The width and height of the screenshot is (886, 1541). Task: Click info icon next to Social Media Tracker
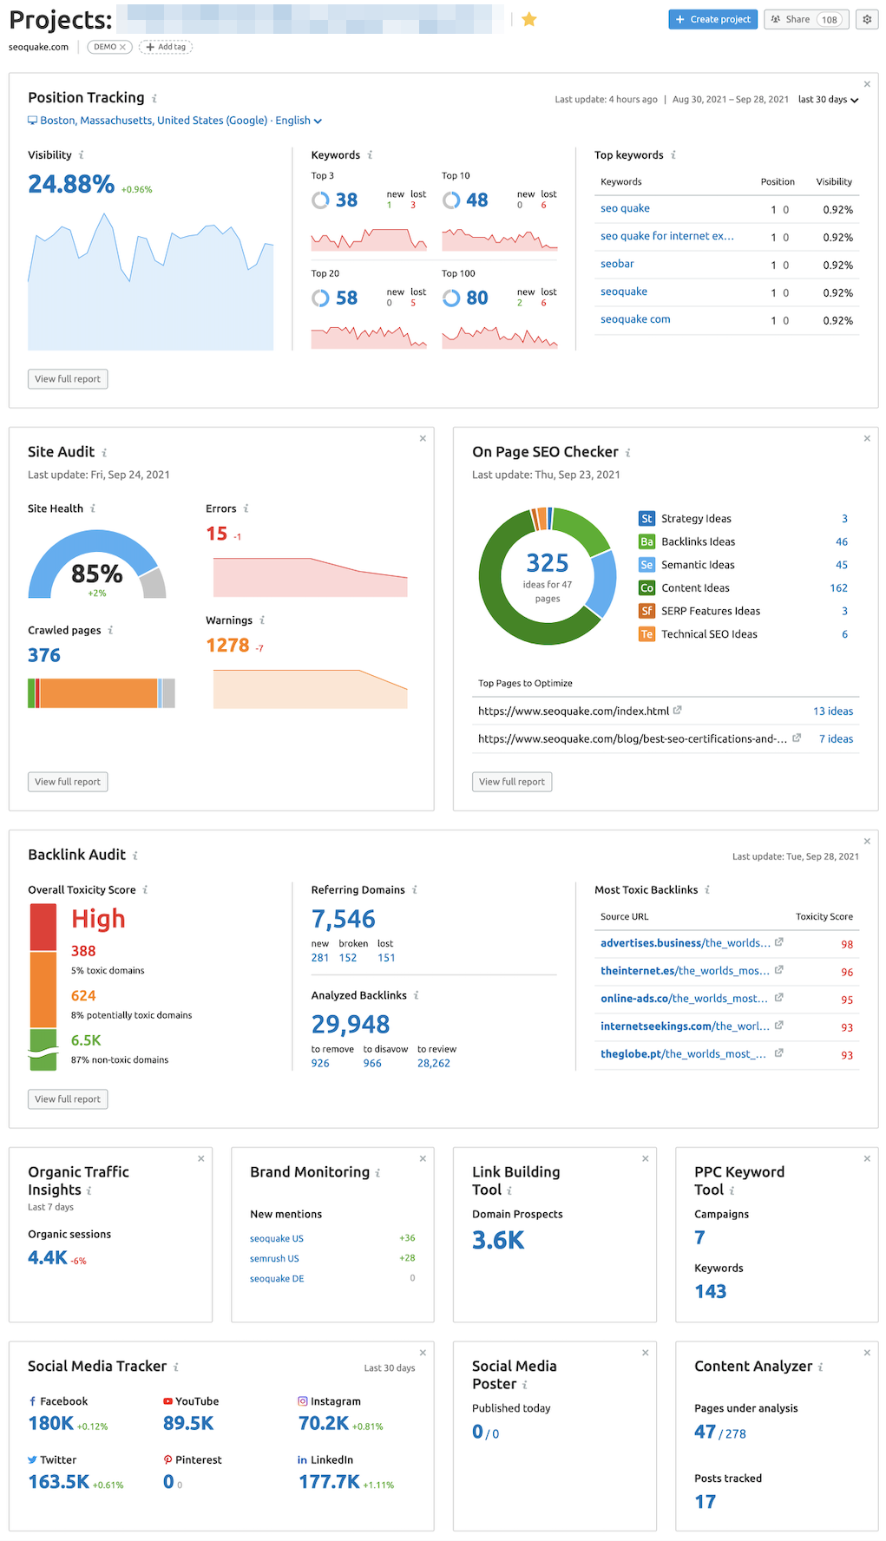(176, 1367)
